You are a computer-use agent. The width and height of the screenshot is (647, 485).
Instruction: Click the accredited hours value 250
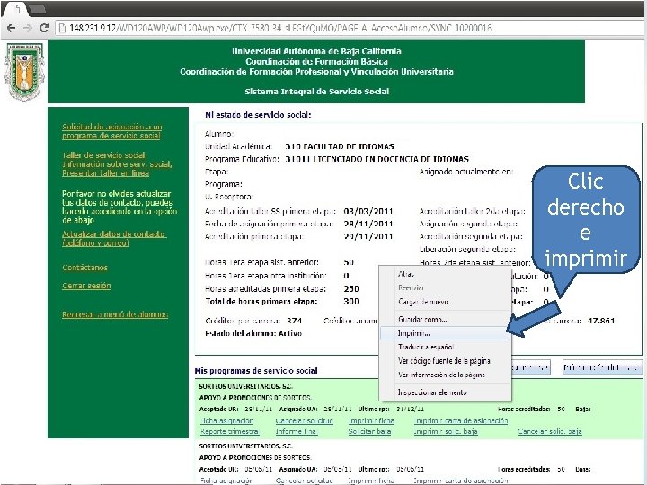(x=351, y=288)
